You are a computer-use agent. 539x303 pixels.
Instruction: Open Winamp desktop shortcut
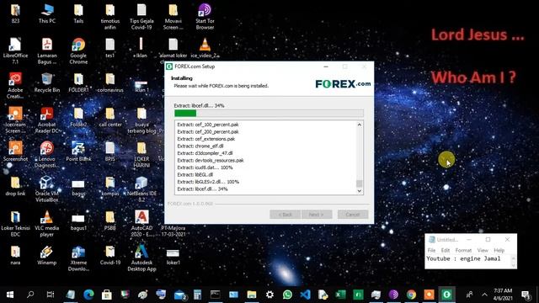47,255
